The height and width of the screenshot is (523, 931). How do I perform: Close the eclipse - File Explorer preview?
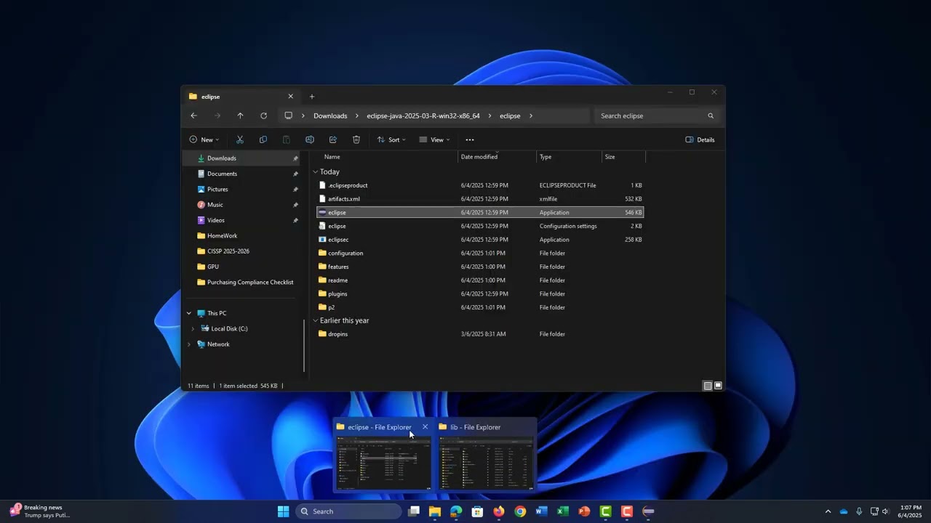(425, 427)
